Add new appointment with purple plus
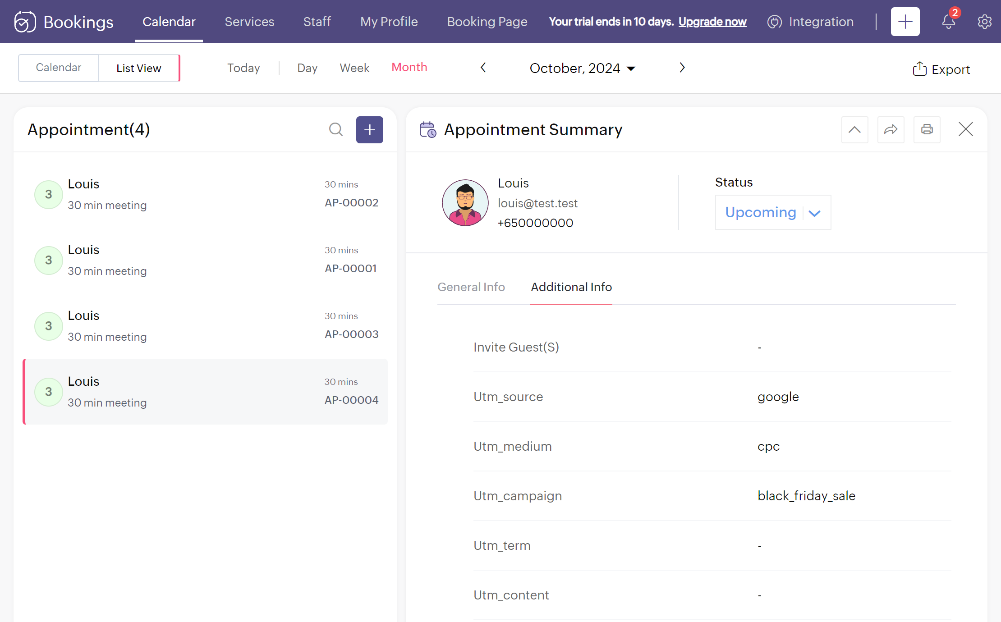The width and height of the screenshot is (1001, 622). pos(370,130)
